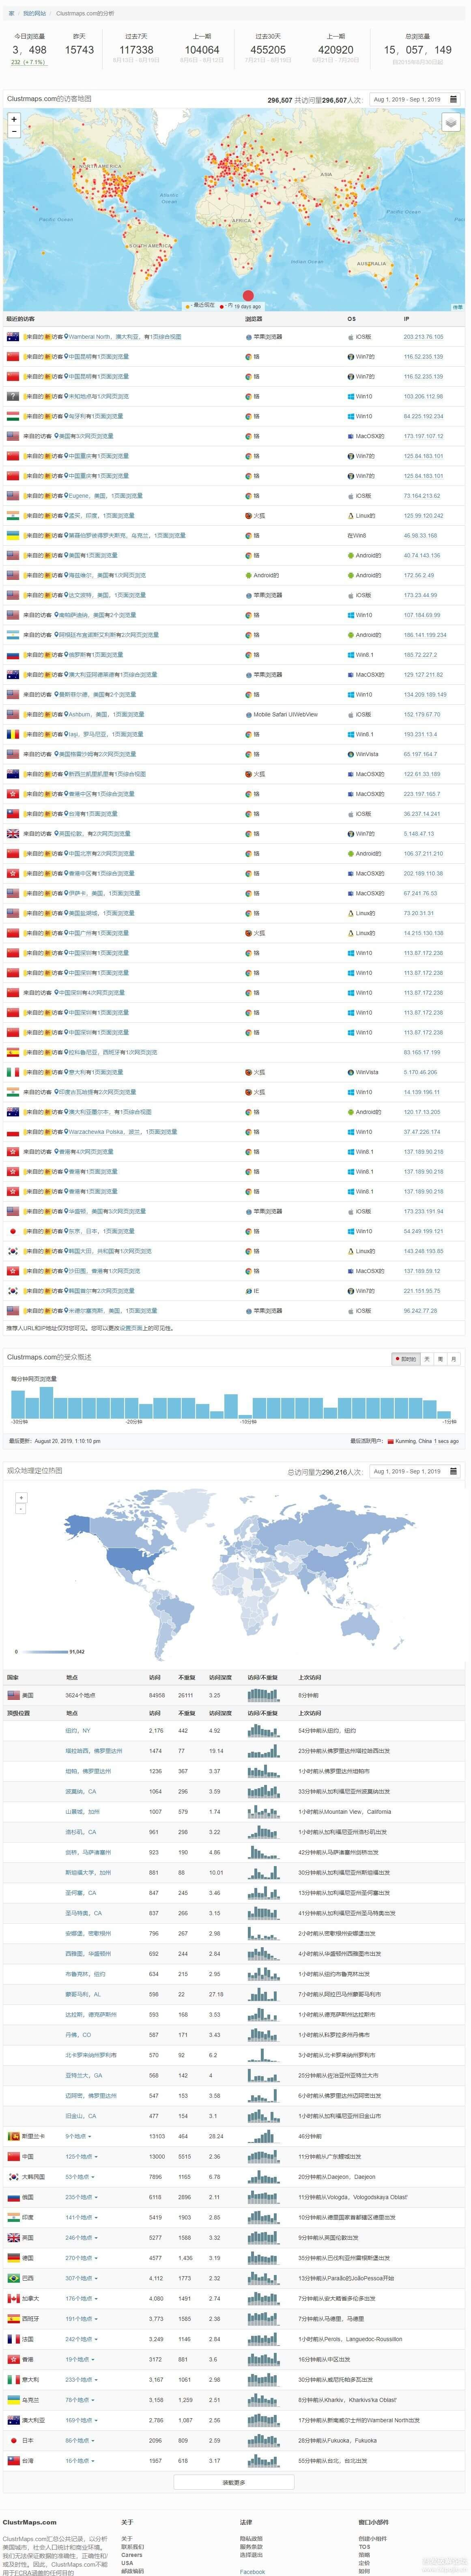Image resolution: width=471 pixels, height=2576 pixels.
Task: Click the United States visits cell 84958
Action: coord(157,1695)
